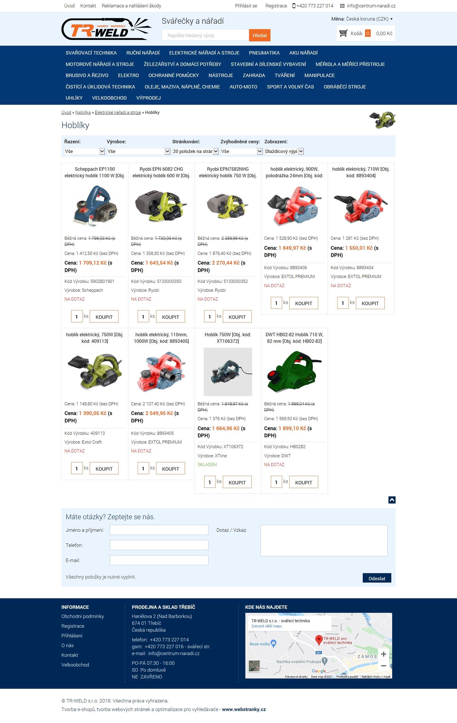Click the red TR-WELD map pin

click(x=319, y=640)
